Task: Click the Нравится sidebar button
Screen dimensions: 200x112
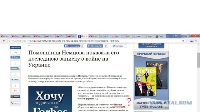Action: (15, 96)
